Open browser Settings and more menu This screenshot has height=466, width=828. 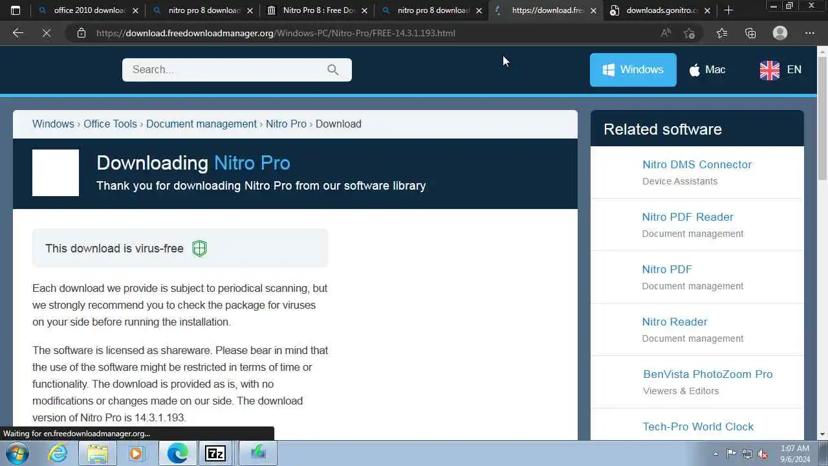click(809, 33)
